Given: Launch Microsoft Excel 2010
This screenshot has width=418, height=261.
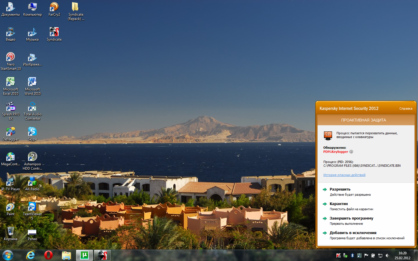Looking at the screenshot, I should click(10, 86).
